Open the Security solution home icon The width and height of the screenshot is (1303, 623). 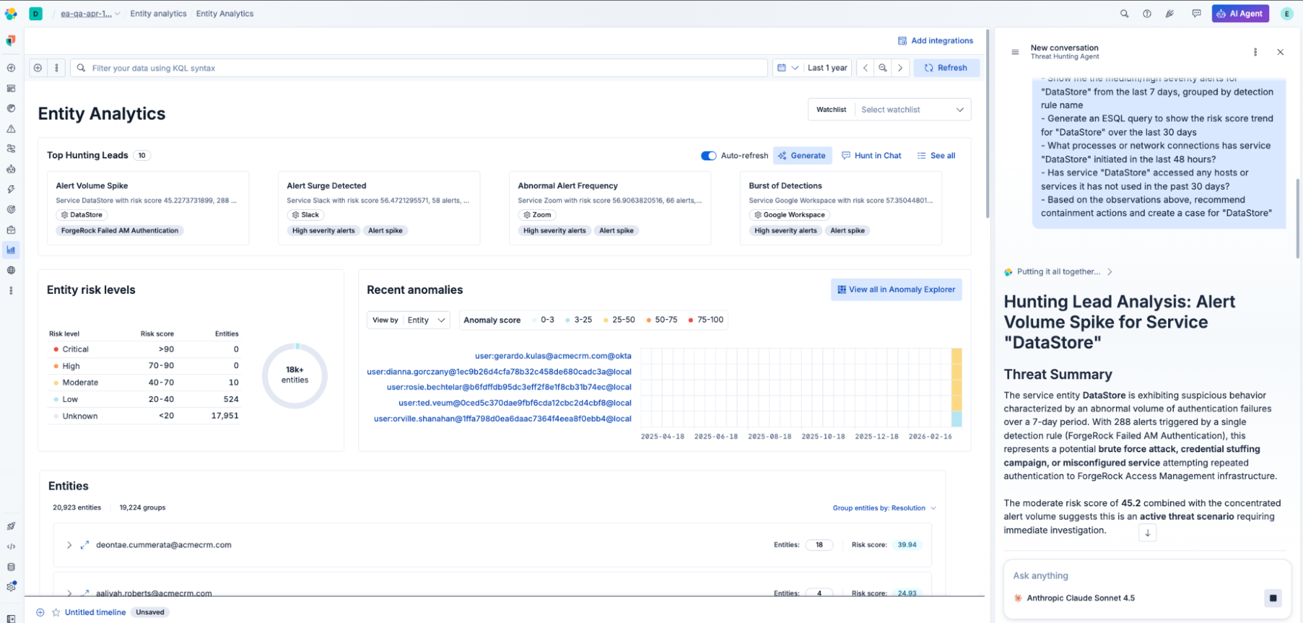(11, 41)
